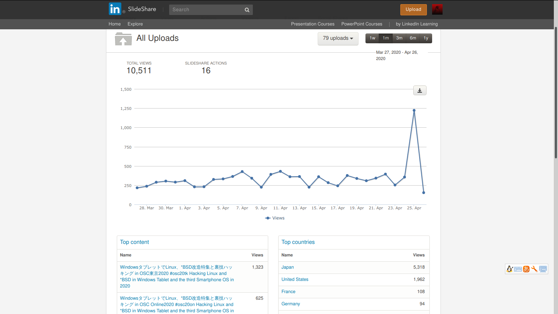
Task: Click the All Uploads folder icon
Action: point(123,39)
